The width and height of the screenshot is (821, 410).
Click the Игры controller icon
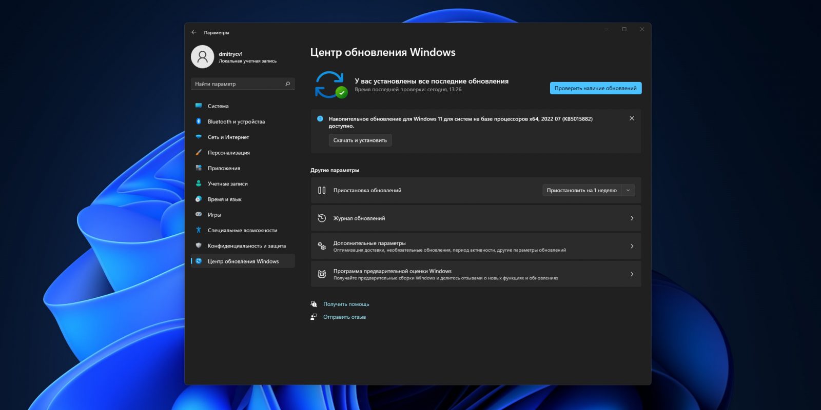point(199,215)
